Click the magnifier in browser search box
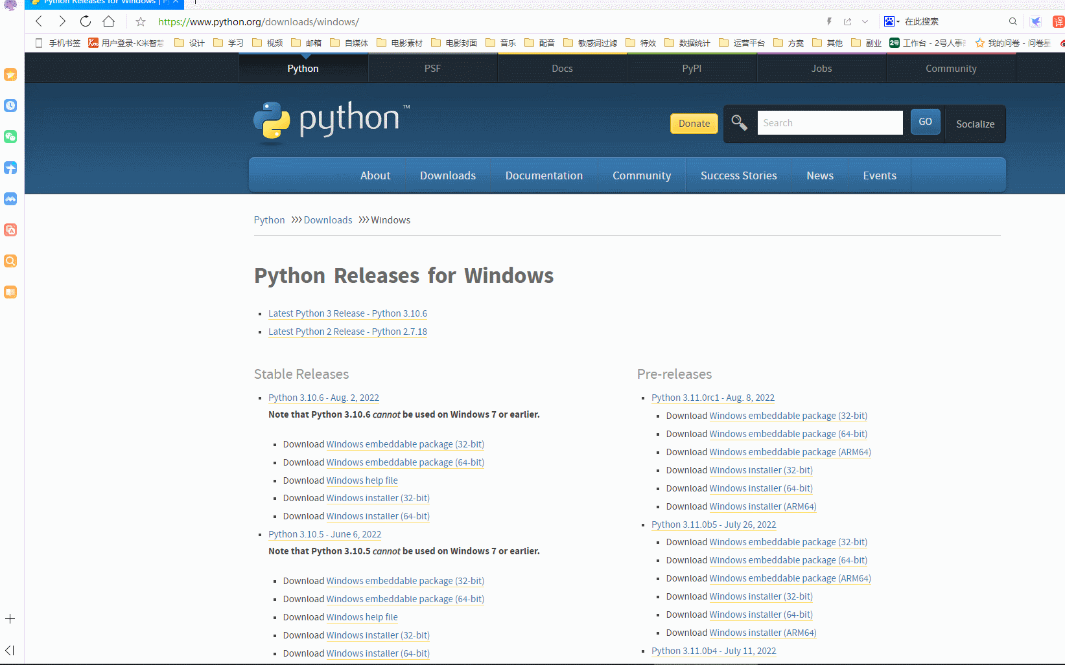 [1013, 21]
